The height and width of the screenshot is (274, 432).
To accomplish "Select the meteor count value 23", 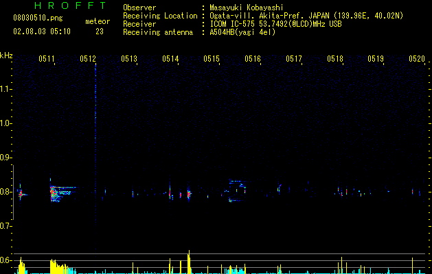I will pyautogui.click(x=100, y=32).
